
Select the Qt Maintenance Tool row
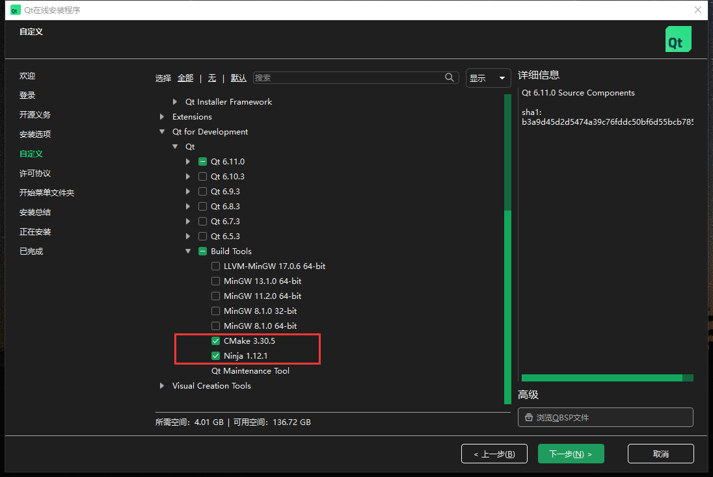(250, 370)
